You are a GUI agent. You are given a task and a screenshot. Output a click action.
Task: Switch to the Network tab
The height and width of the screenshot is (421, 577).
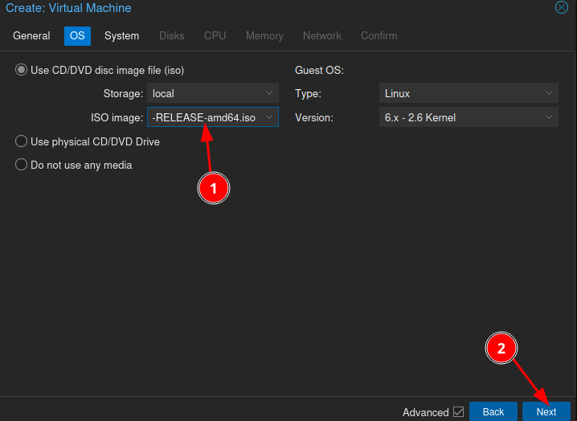[321, 36]
